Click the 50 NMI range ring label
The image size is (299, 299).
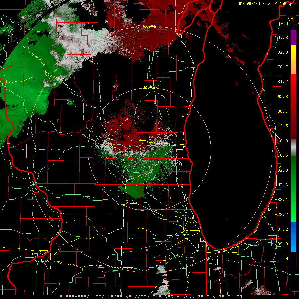(x=149, y=88)
